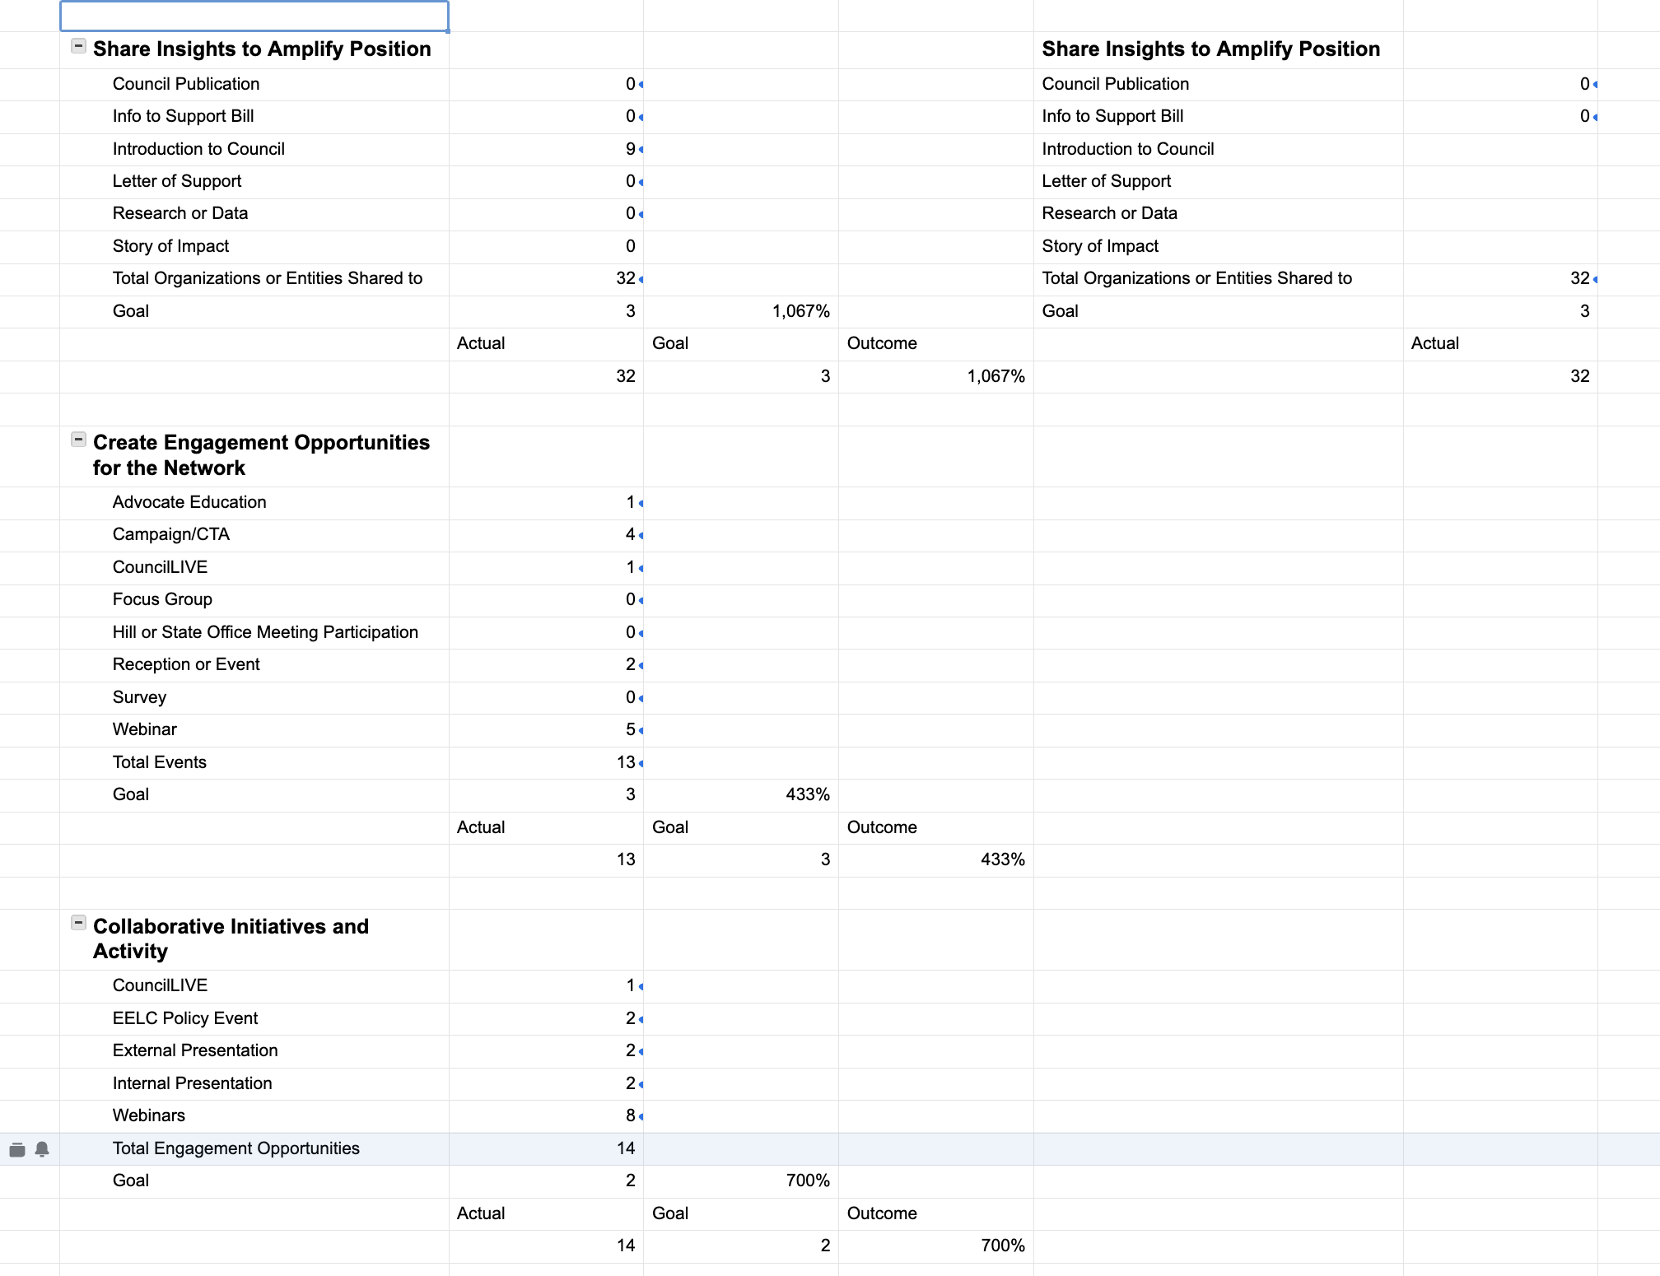This screenshot has height=1276, width=1660.
Task: Select the Focus Group row
Action: 162,599
